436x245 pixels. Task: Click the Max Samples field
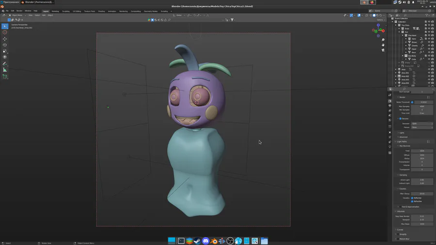point(422,107)
